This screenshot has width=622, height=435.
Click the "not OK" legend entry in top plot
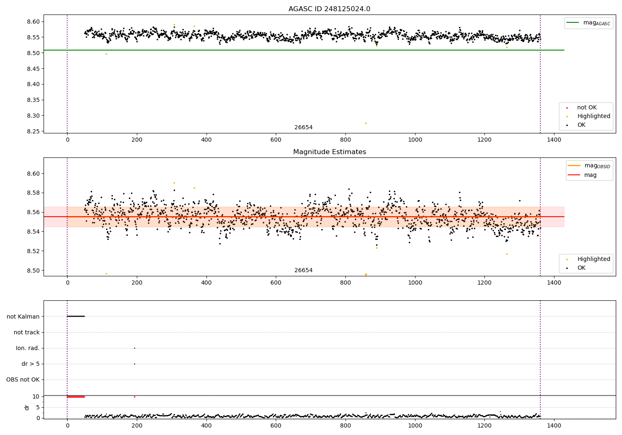tap(586, 108)
